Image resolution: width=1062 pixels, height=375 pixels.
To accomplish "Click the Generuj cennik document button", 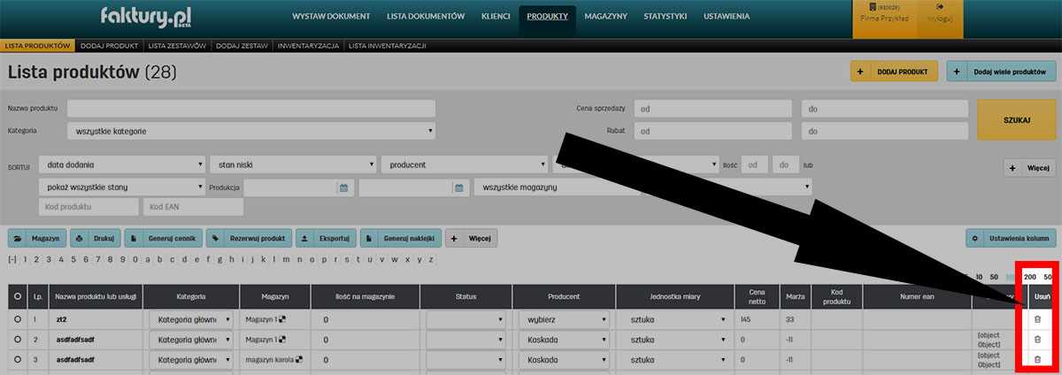I will pyautogui.click(x=163, y=239).
